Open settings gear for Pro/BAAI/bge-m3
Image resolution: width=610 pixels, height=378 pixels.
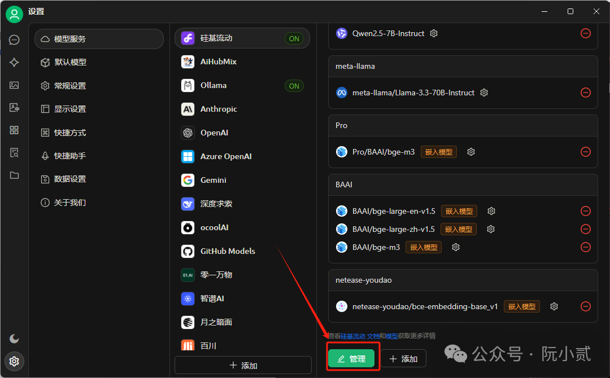[x=471, y=152]
